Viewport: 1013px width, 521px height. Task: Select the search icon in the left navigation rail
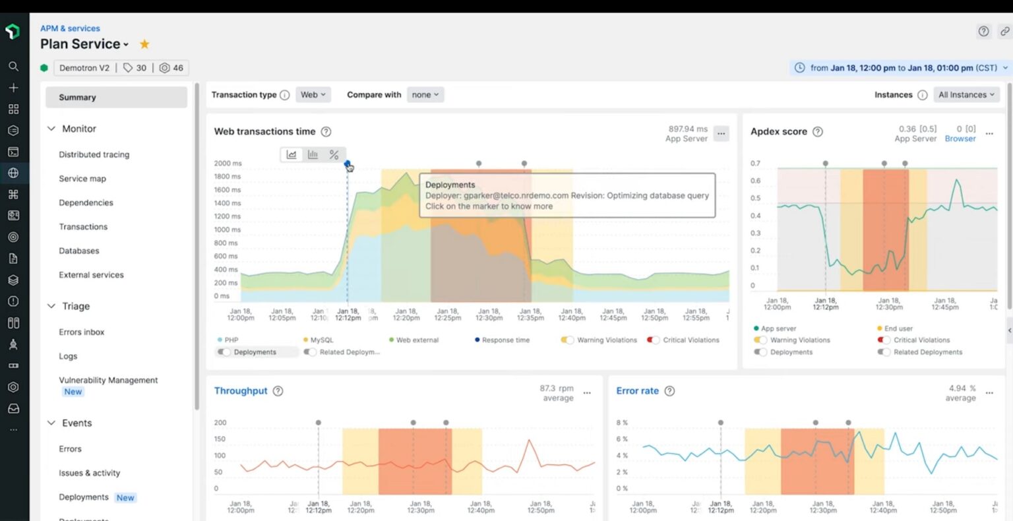coord(13,65)
